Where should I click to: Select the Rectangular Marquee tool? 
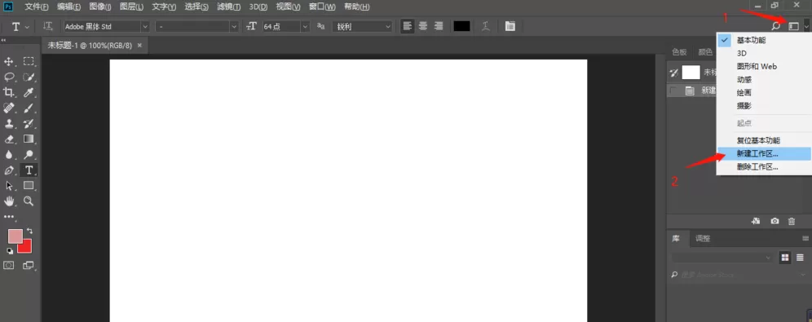(x=29, y=62)
